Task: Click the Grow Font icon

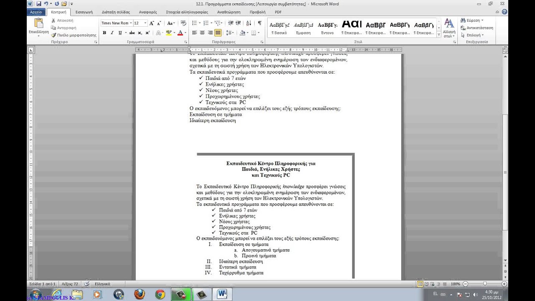Action: pyautogui.click(x=152, y=23)
